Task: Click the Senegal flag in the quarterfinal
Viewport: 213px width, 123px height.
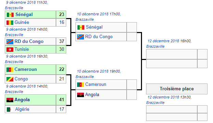Action: 10,15
